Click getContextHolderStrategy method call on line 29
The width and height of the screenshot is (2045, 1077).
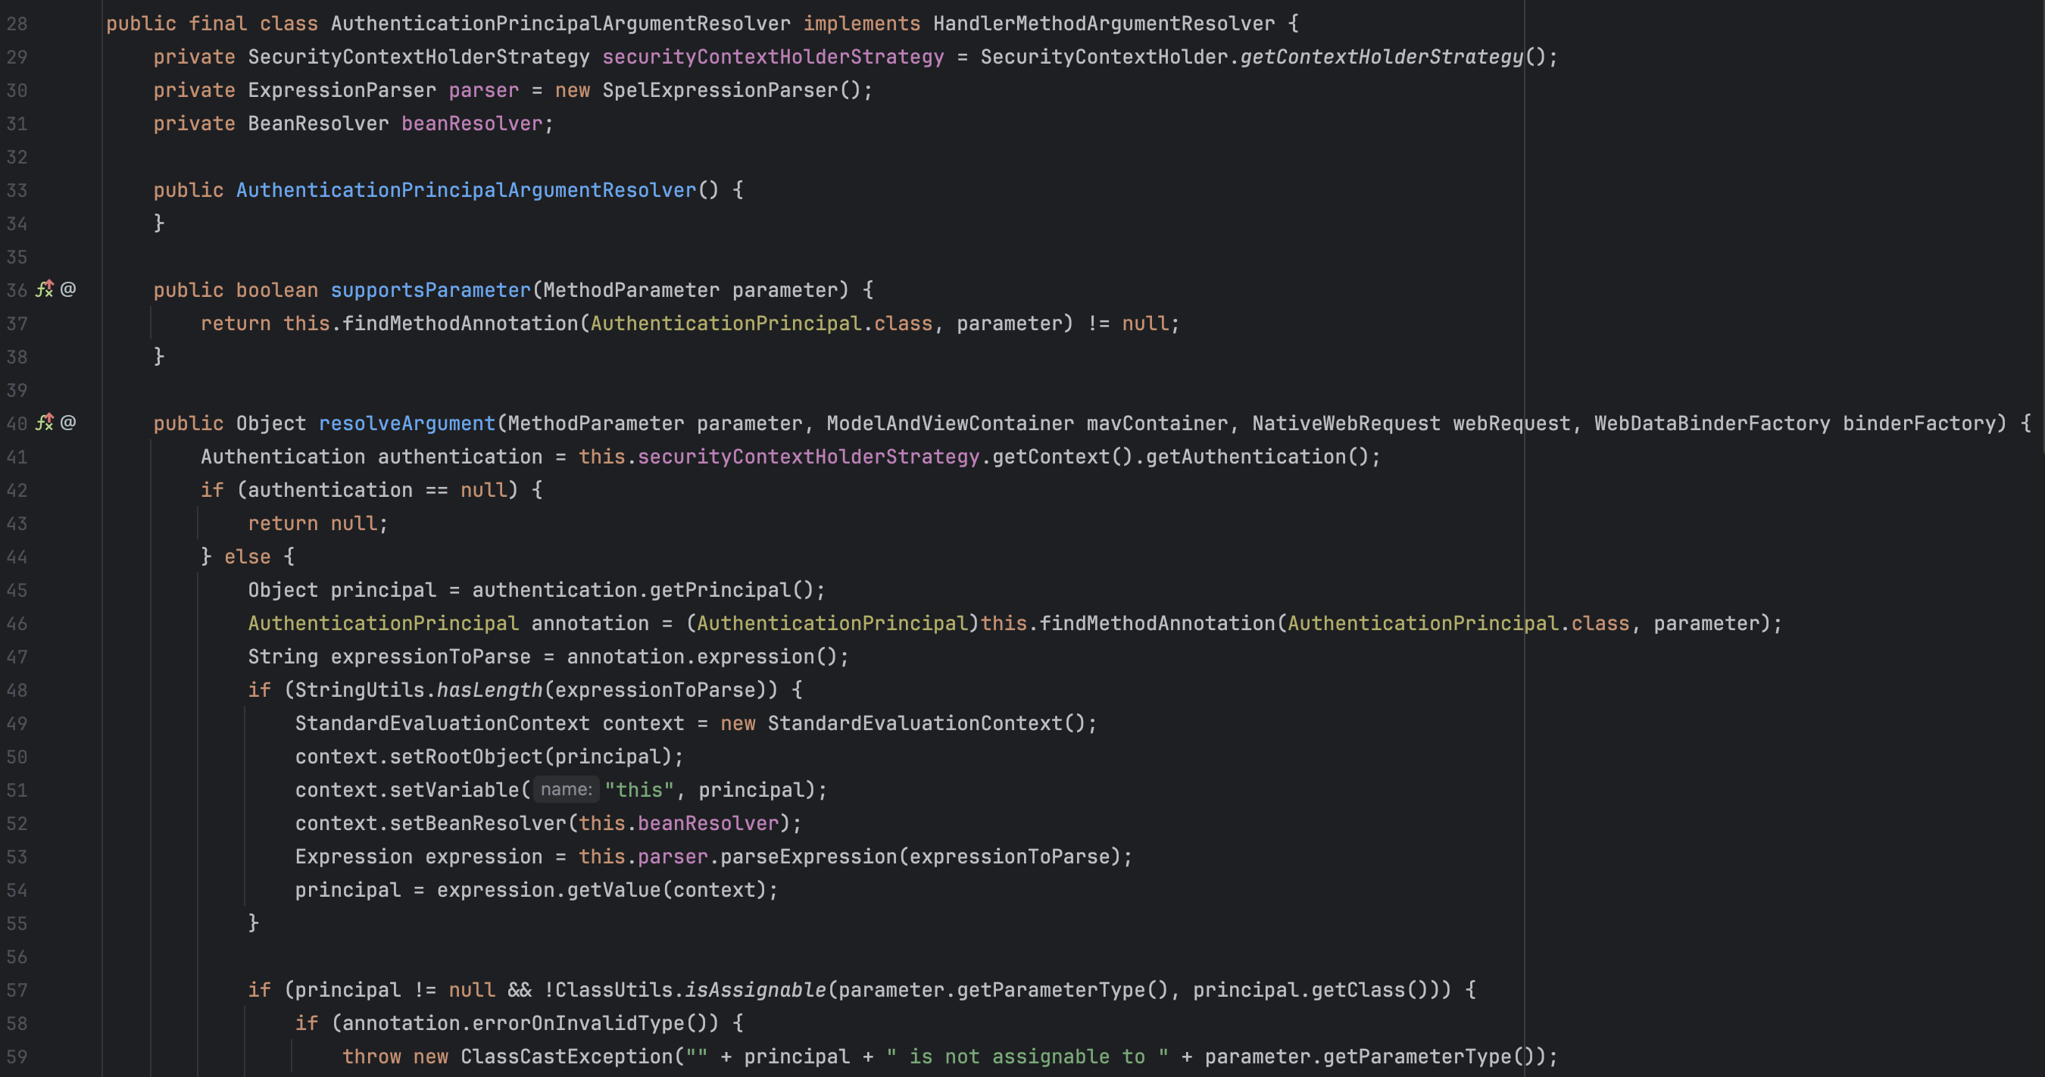(1382, 57)
